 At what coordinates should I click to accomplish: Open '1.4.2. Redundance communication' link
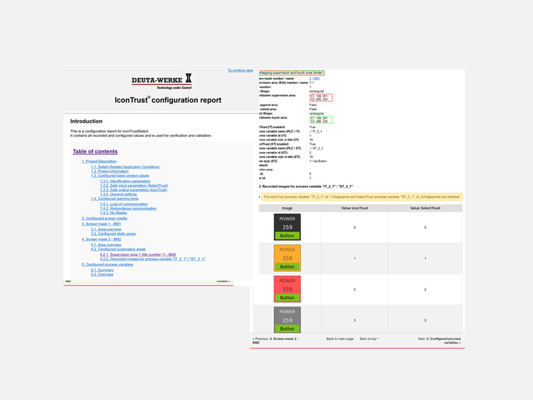128,209
